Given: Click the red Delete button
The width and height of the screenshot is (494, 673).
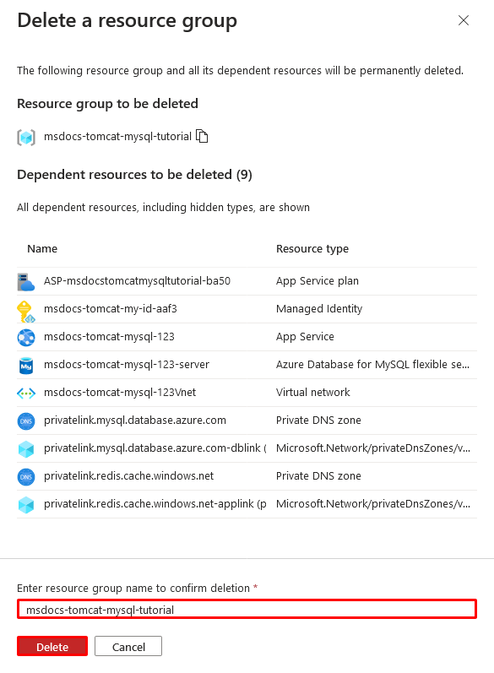Looking at the screenshot, I should tap(52, 646).
